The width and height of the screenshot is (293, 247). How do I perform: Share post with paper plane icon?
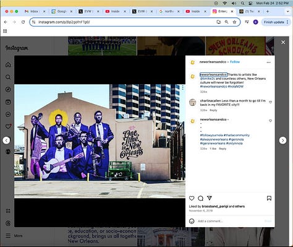click(x=210, y=198)
